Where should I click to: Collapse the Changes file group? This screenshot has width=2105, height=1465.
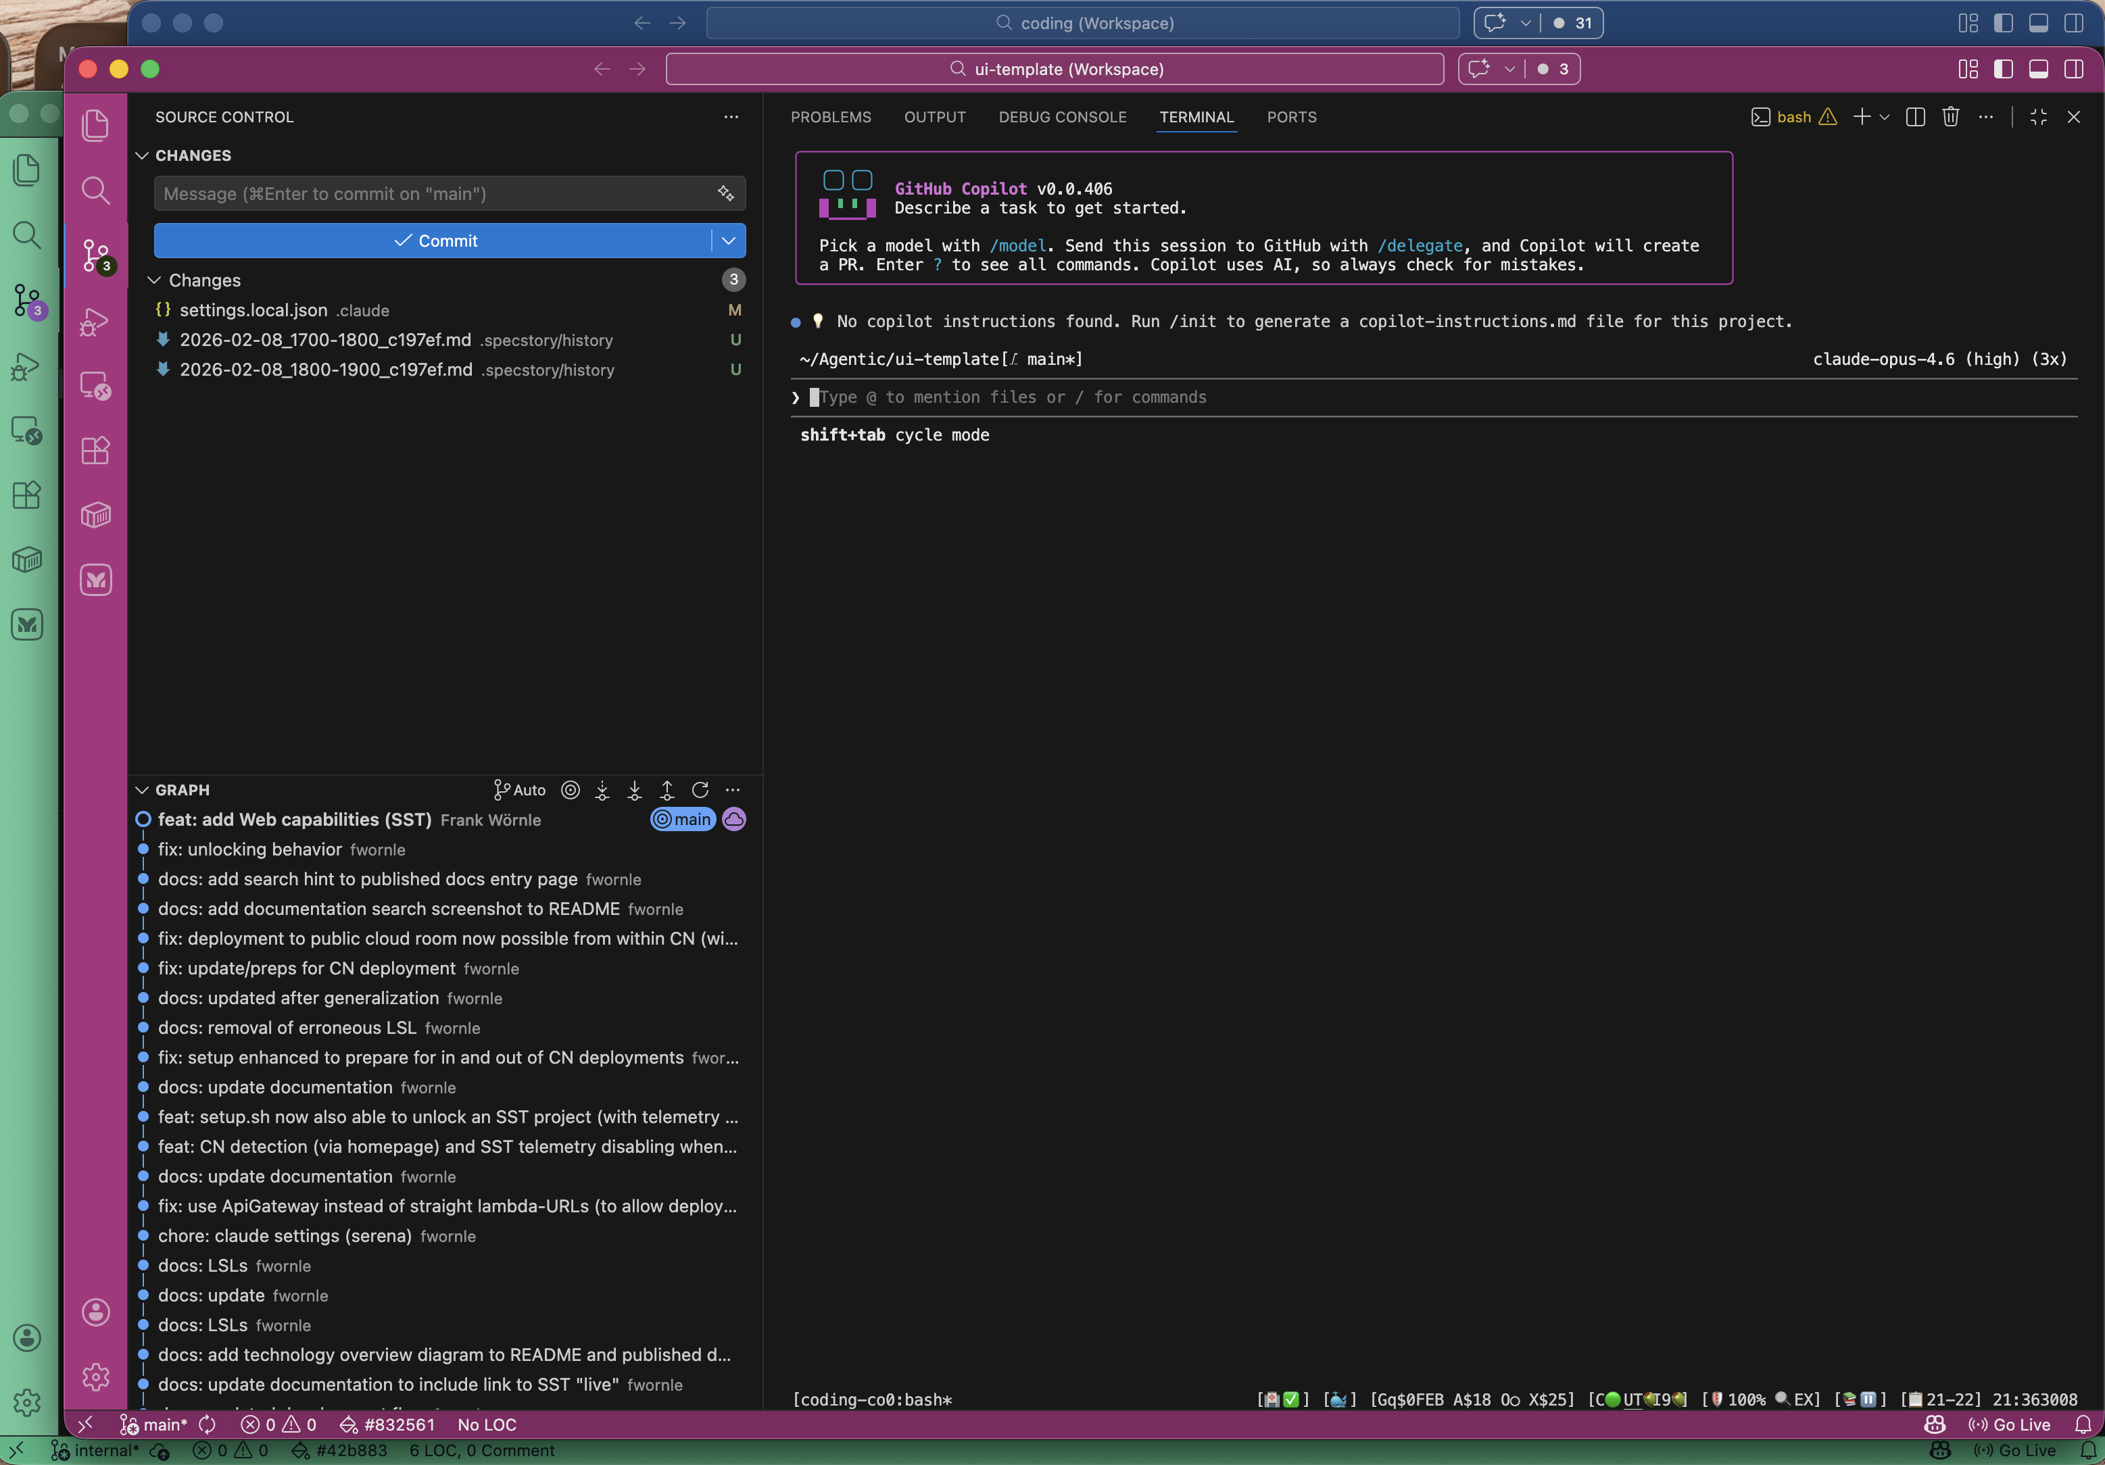point(154,280)
